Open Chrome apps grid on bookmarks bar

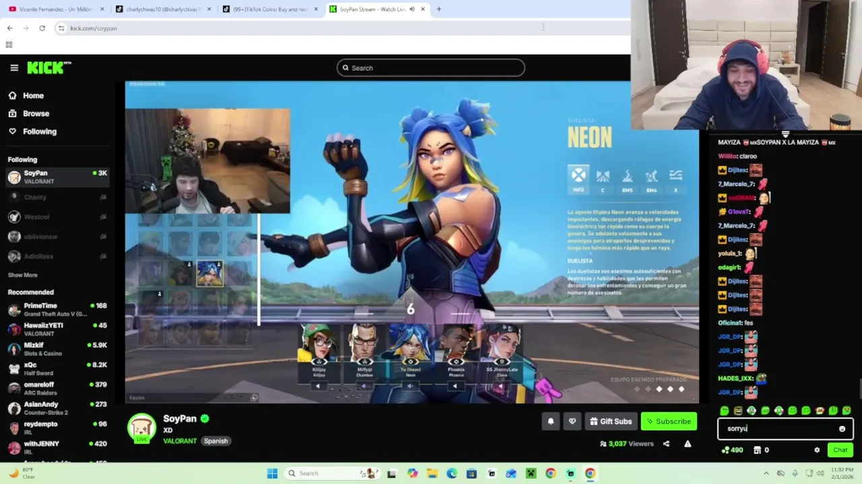[x=9, y=45]
